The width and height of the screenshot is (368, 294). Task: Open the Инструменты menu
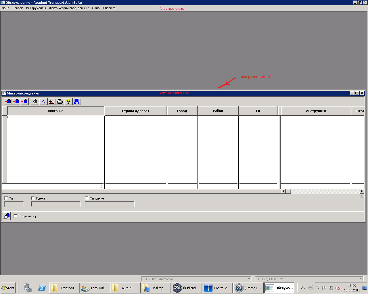[36, 8]
